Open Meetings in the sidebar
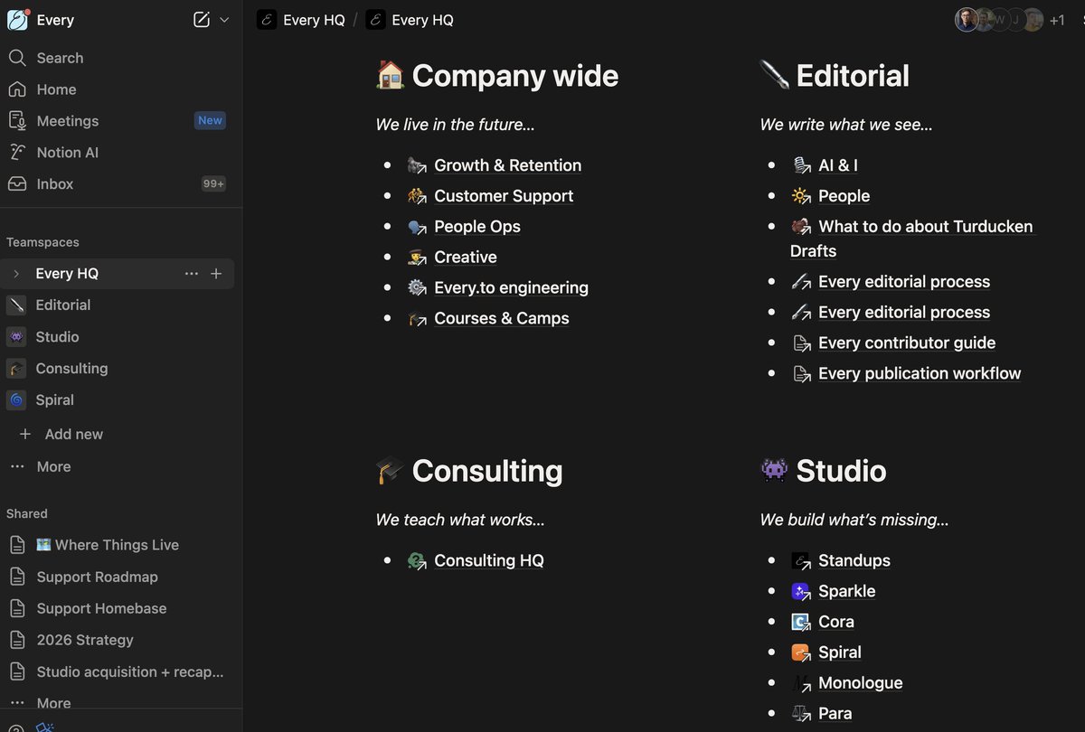Viewport: 1085px width, 732px height. tap(68, 121)
